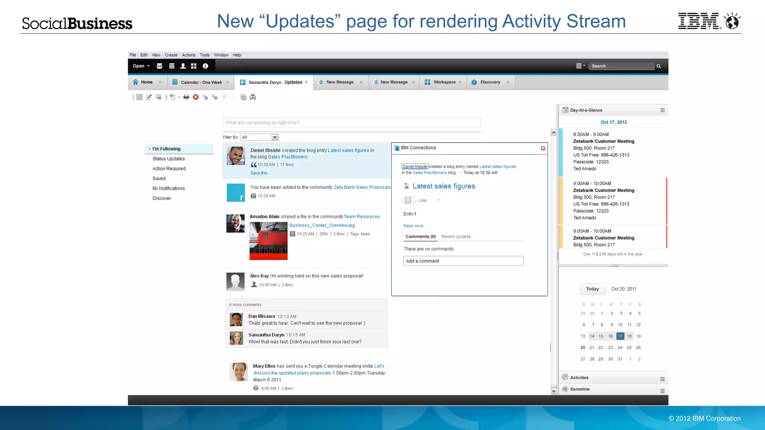Screen dimensions: 765x430
Task: Switch to the Workspace tab
Action: click(443, 82)
